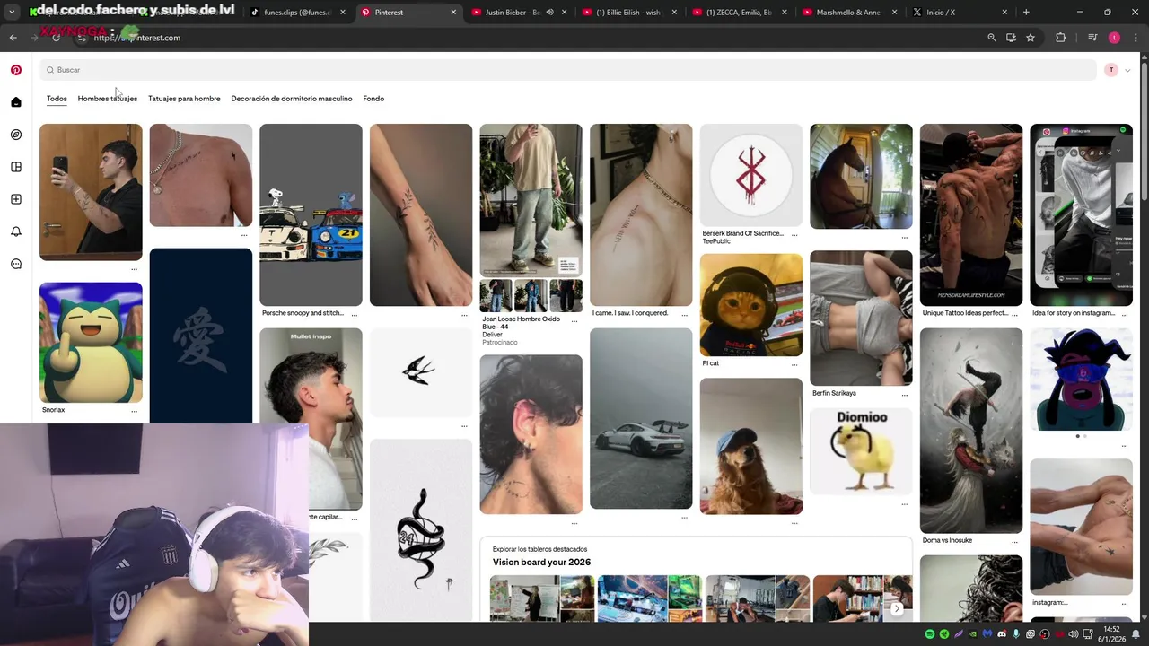The height and width of the screenshot is (646, 1149).
Task: Open the taskbar clock 14:52
Action: click(x=1111, y=629)
